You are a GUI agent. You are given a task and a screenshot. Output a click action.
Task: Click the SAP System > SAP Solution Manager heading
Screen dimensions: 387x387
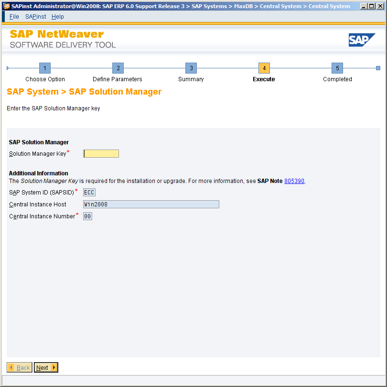pos(84,92)
